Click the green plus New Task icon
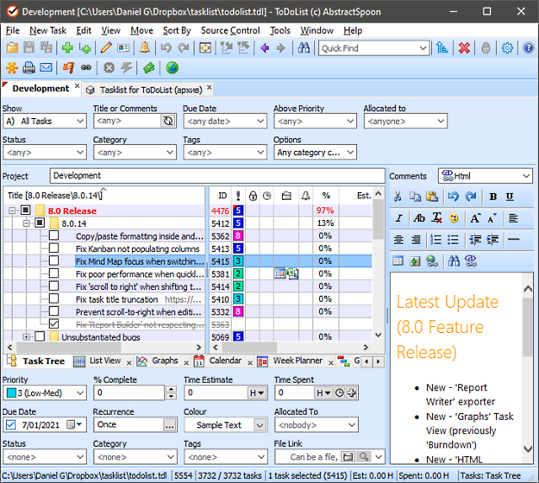 (x=67, y=47)
